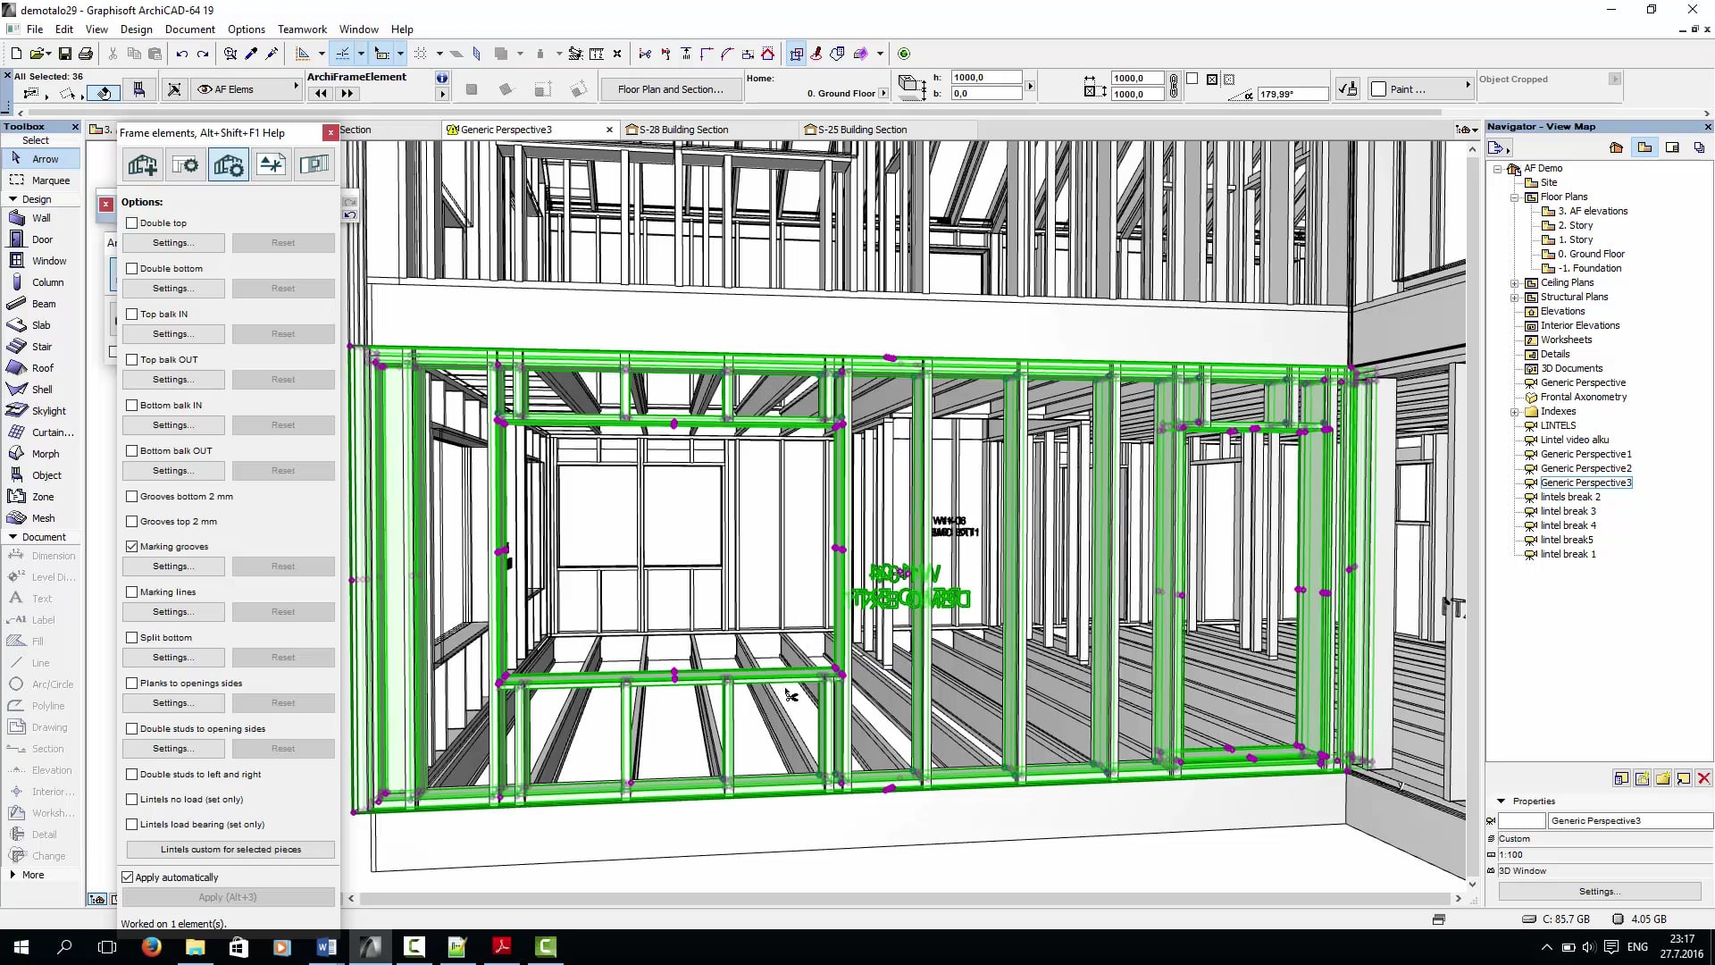Select the Column tool in Toolbox

47,281
